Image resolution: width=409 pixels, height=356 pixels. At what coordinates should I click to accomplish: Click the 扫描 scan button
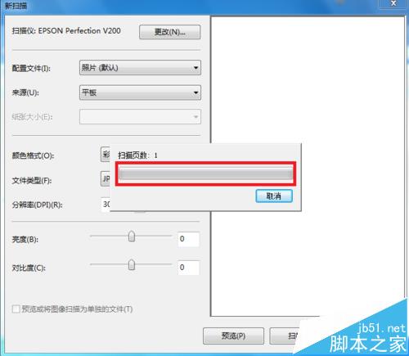284,336
